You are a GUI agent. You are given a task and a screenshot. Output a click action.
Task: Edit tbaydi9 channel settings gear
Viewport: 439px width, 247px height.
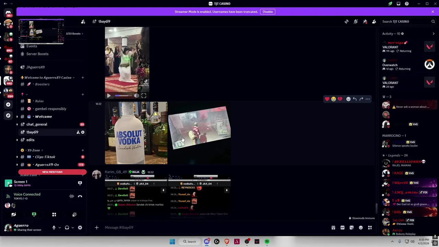click(83, 132)
